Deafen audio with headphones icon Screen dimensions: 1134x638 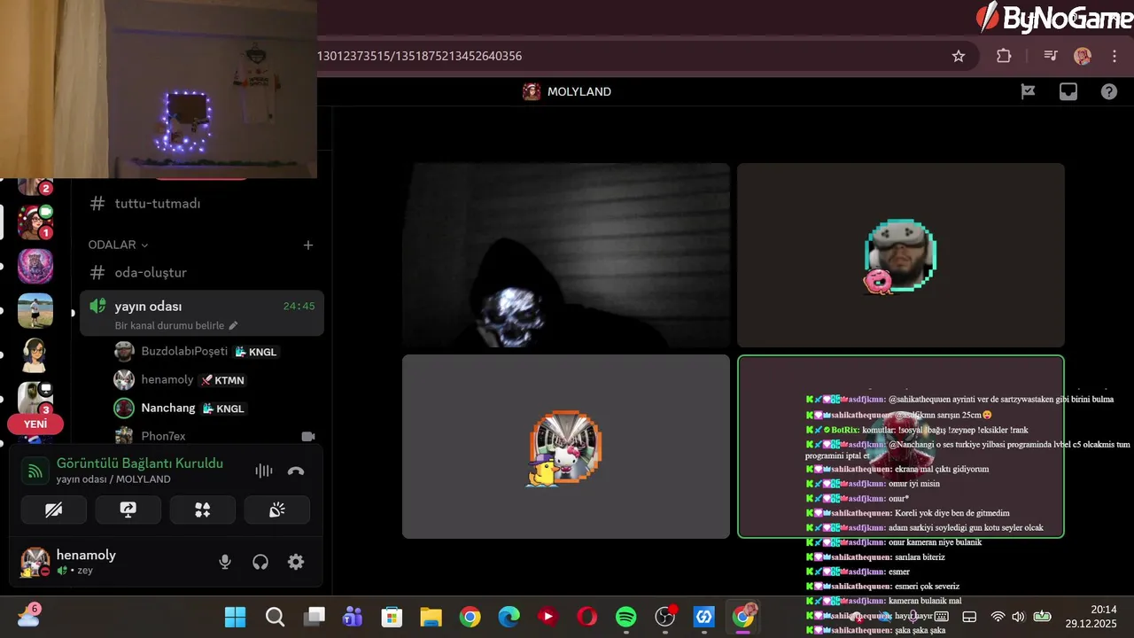(260, 562)
